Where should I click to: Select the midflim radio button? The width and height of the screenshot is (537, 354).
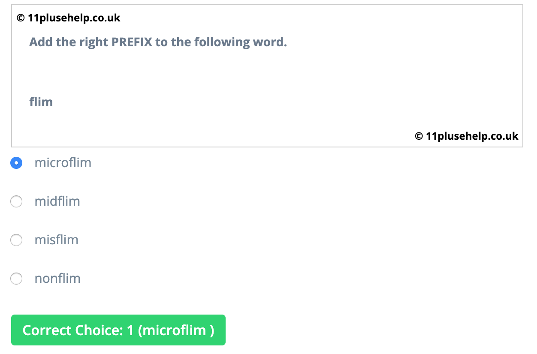(x=16, y=201)
